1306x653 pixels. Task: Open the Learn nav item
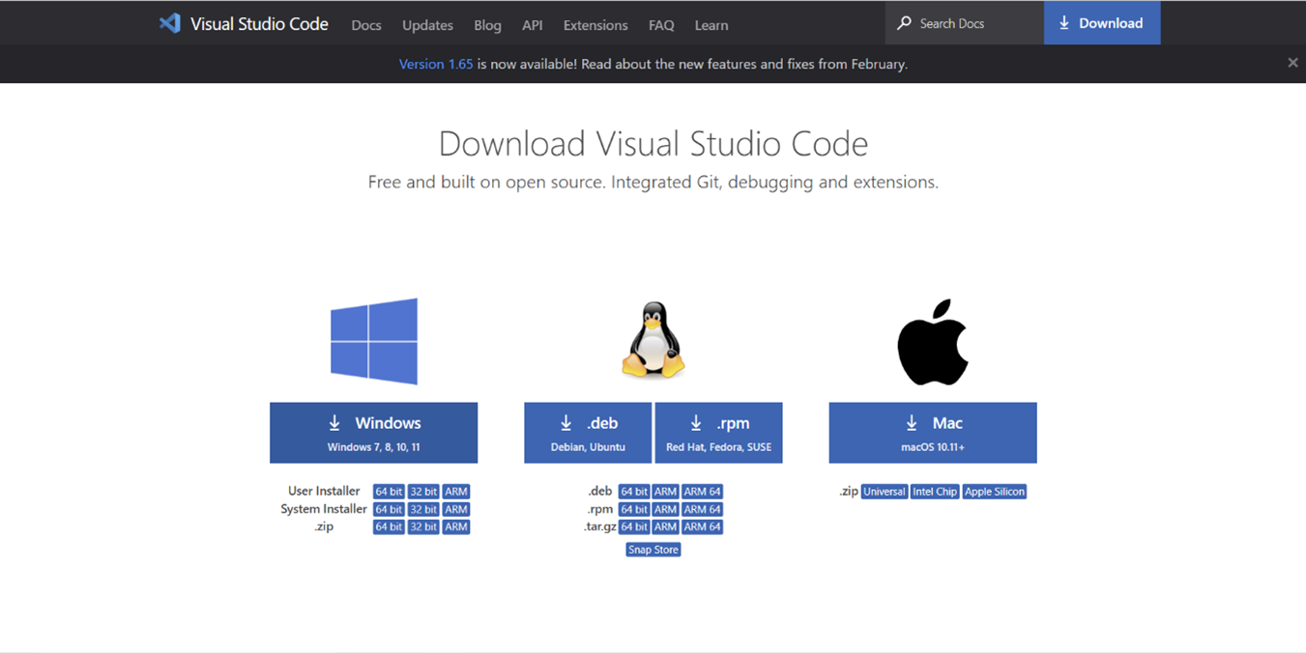coord(711,25)
